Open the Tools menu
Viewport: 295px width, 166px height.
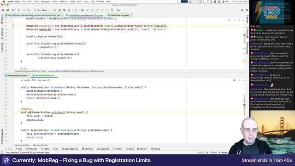tap(86, 1)
